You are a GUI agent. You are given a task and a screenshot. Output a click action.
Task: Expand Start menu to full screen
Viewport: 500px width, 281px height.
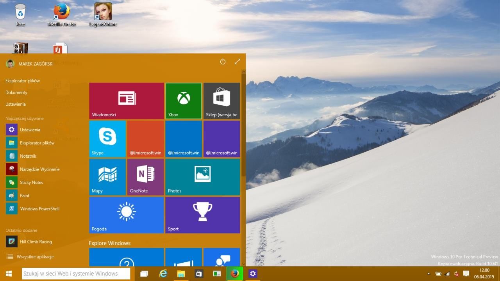(x=237, y=62)
